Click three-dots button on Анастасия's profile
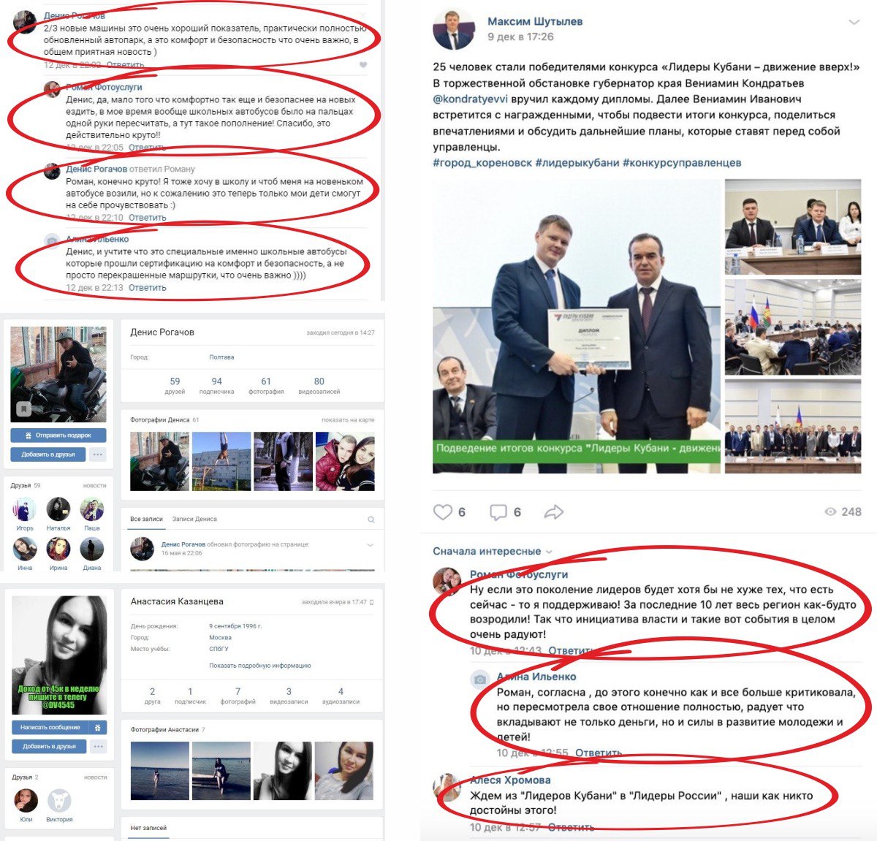877x841 pixels. (x=99, y=746)
